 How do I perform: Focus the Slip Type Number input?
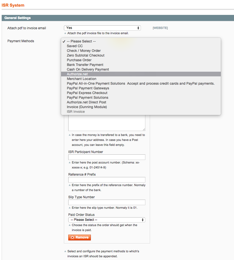point(107,202)
